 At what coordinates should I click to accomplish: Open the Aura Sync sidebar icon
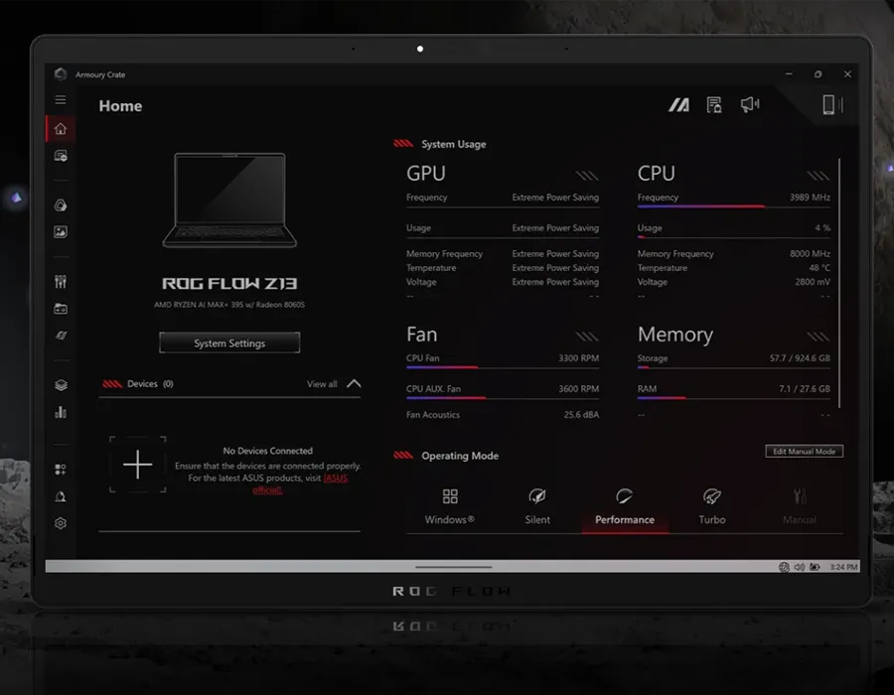(61, 206)
